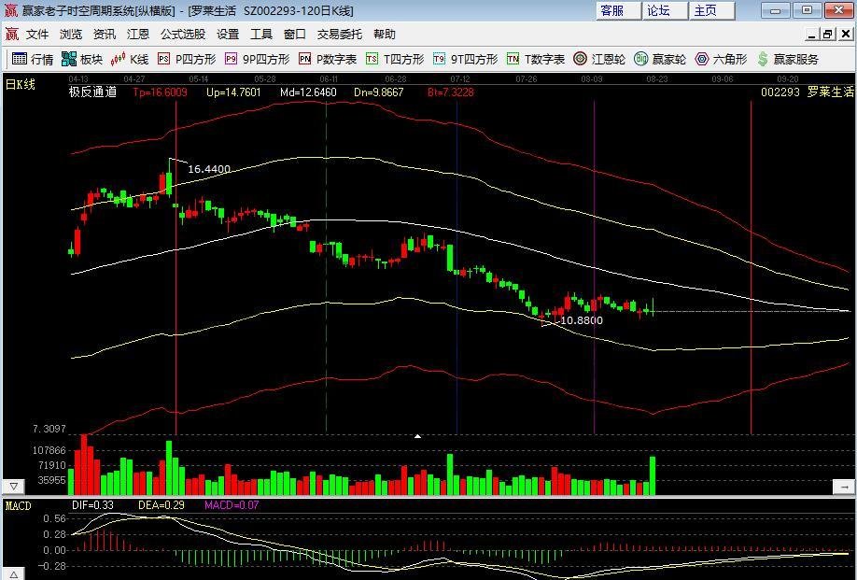Click the 罗莱生活 stock name label
The image size is (857, 580).
pyautogui.click(x=831, y=92)
